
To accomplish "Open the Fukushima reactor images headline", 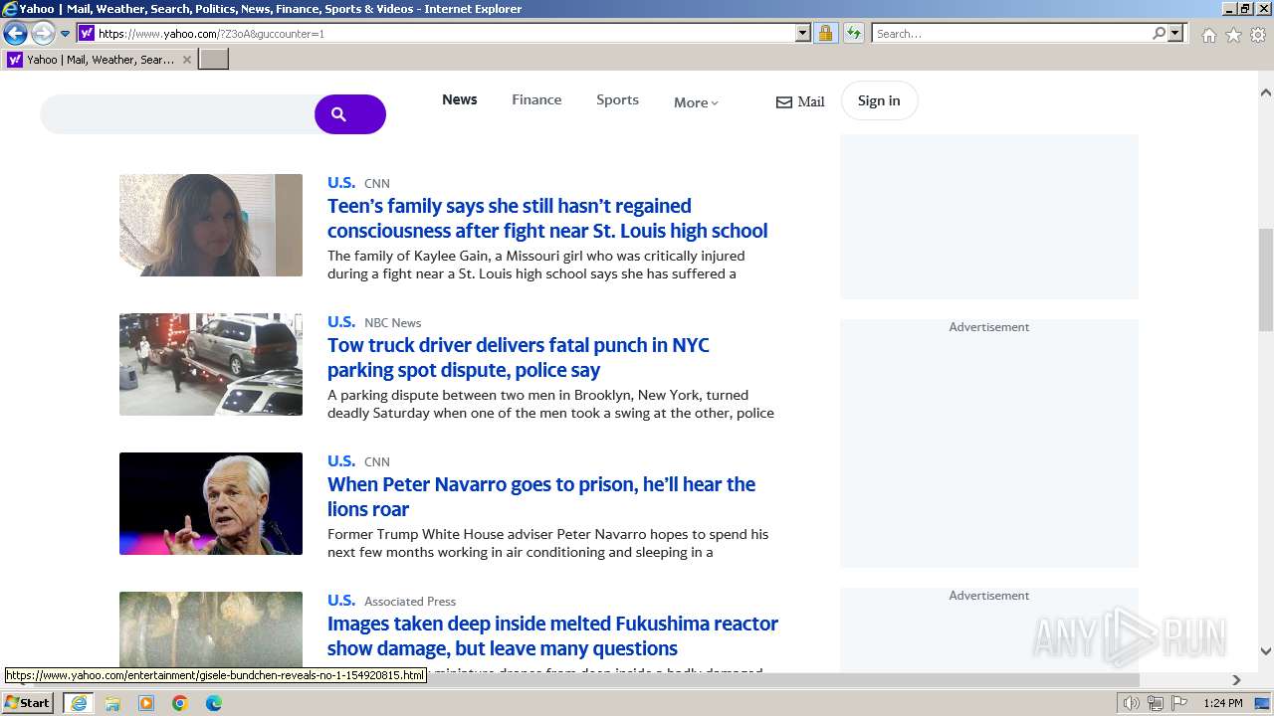I will coord(552,635).
